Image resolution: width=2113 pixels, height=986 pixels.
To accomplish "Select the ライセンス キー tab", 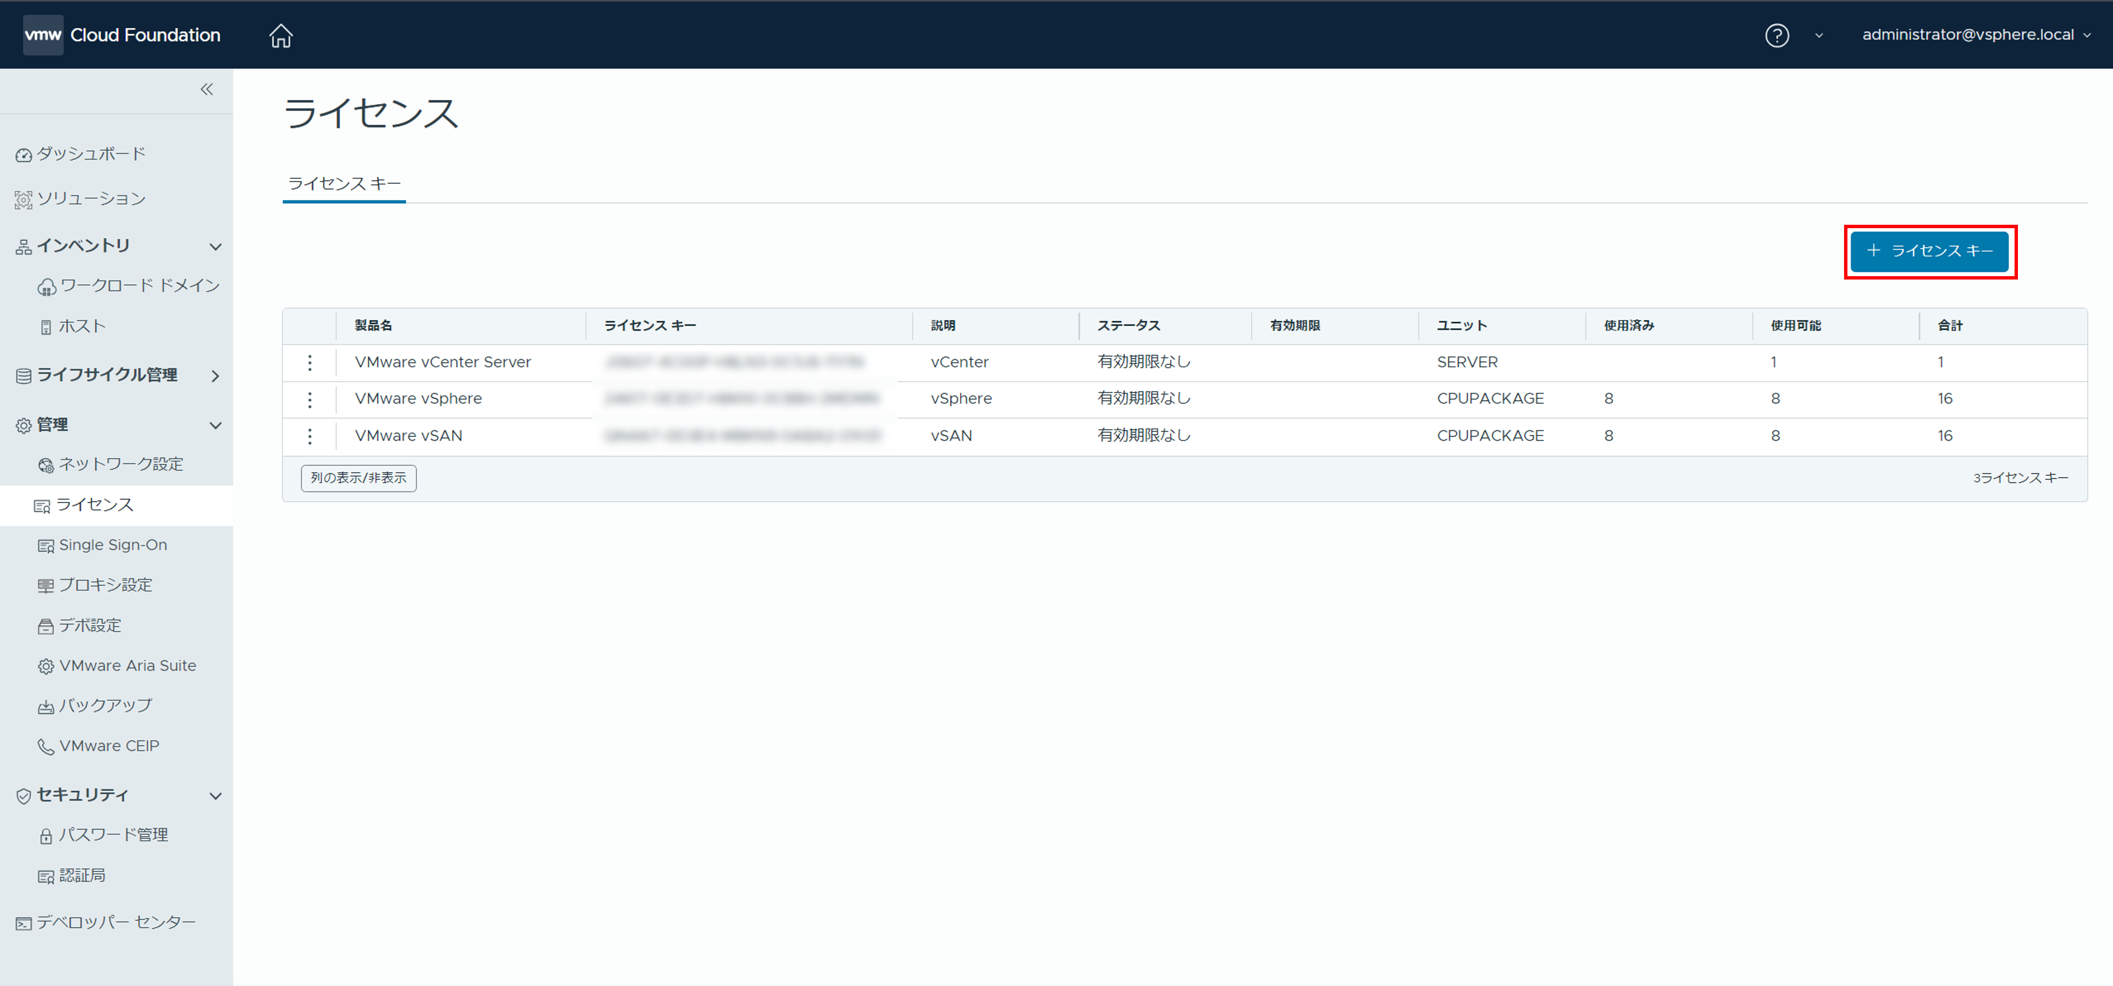I will pyautogui.click(x=344, y=184).
